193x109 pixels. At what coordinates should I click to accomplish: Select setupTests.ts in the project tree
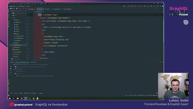click(x=17, y=41)
